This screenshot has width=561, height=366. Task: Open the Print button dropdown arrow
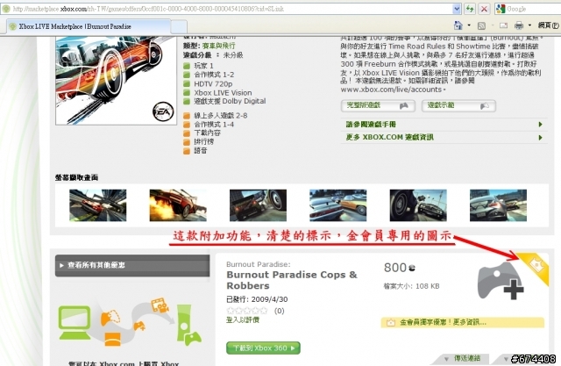(529, 25)
